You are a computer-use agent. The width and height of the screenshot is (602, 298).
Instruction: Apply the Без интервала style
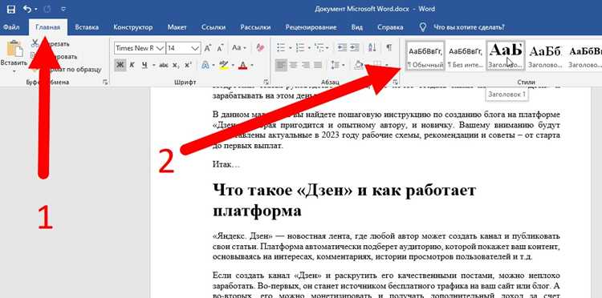(x=466, y=55)
